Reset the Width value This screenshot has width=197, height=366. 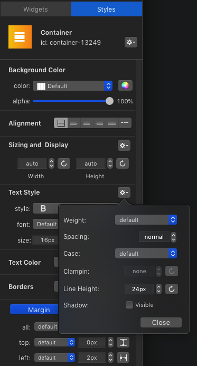(64, 163)
